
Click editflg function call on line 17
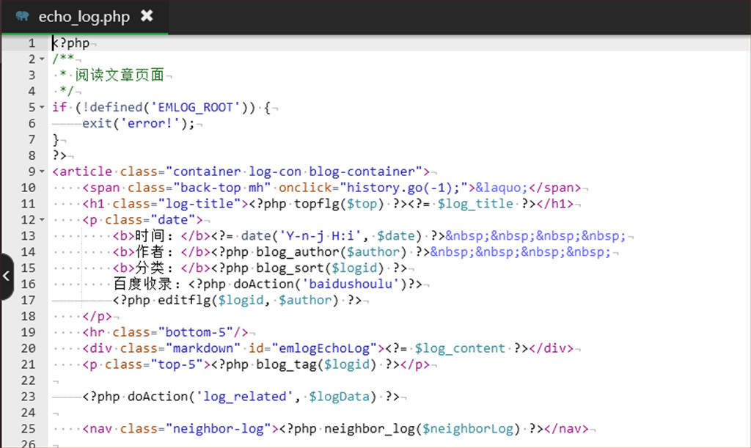(x=248, y=300)
